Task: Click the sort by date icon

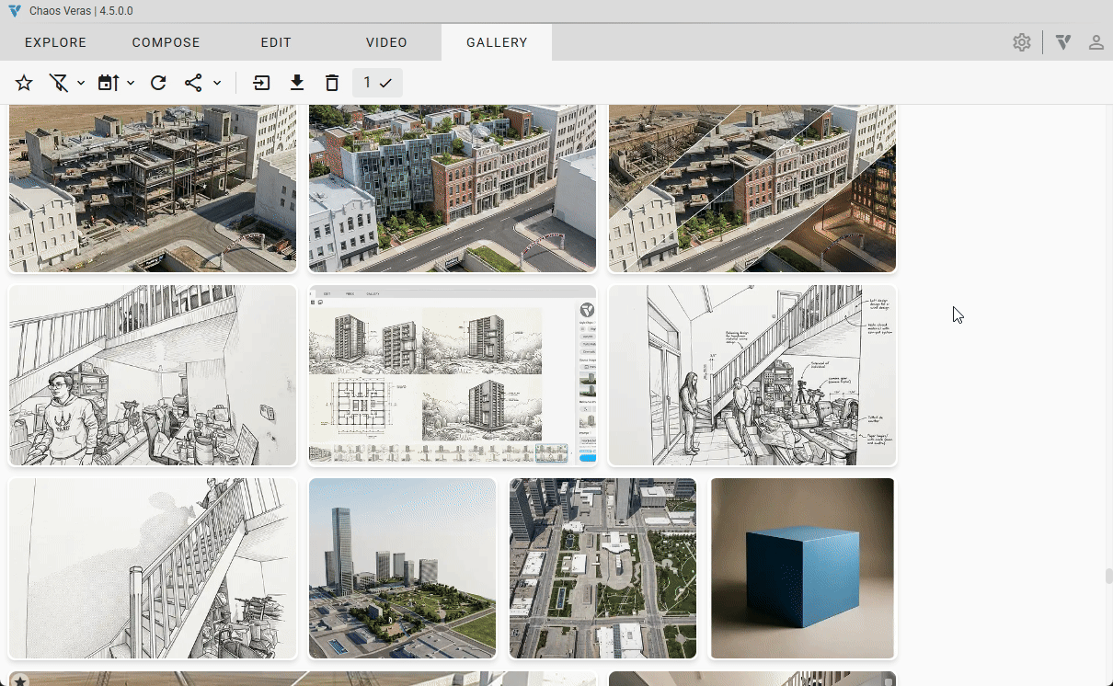Action: coord(109,83)
